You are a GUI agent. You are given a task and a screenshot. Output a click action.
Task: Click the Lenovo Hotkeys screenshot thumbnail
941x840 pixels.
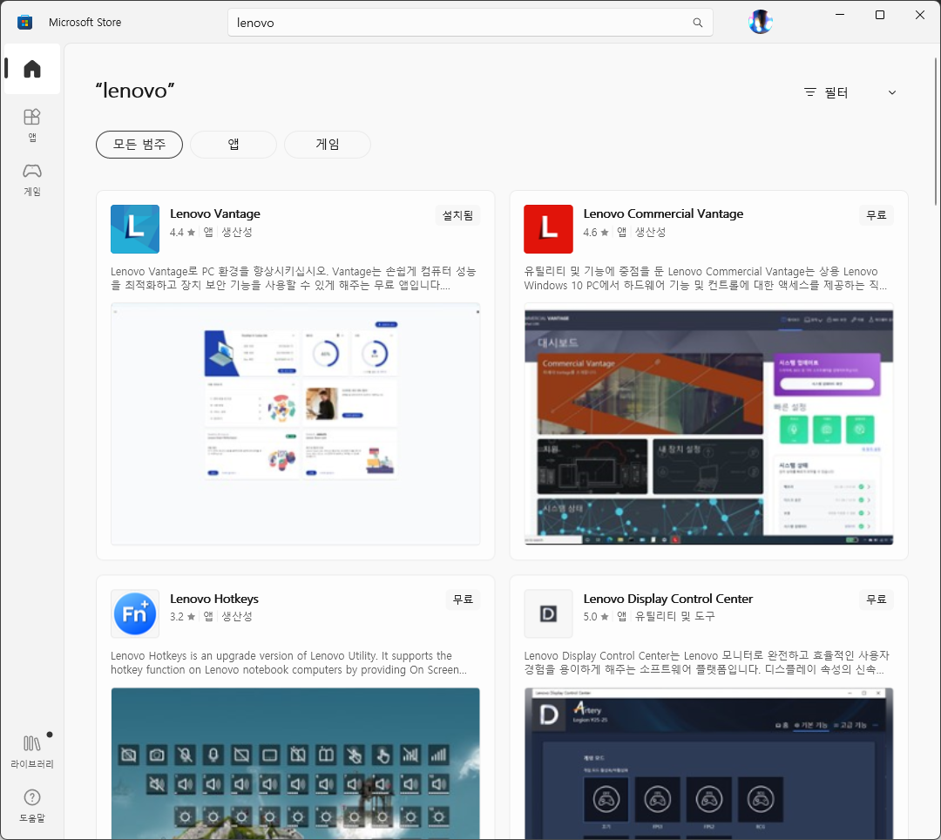(295, 763)
